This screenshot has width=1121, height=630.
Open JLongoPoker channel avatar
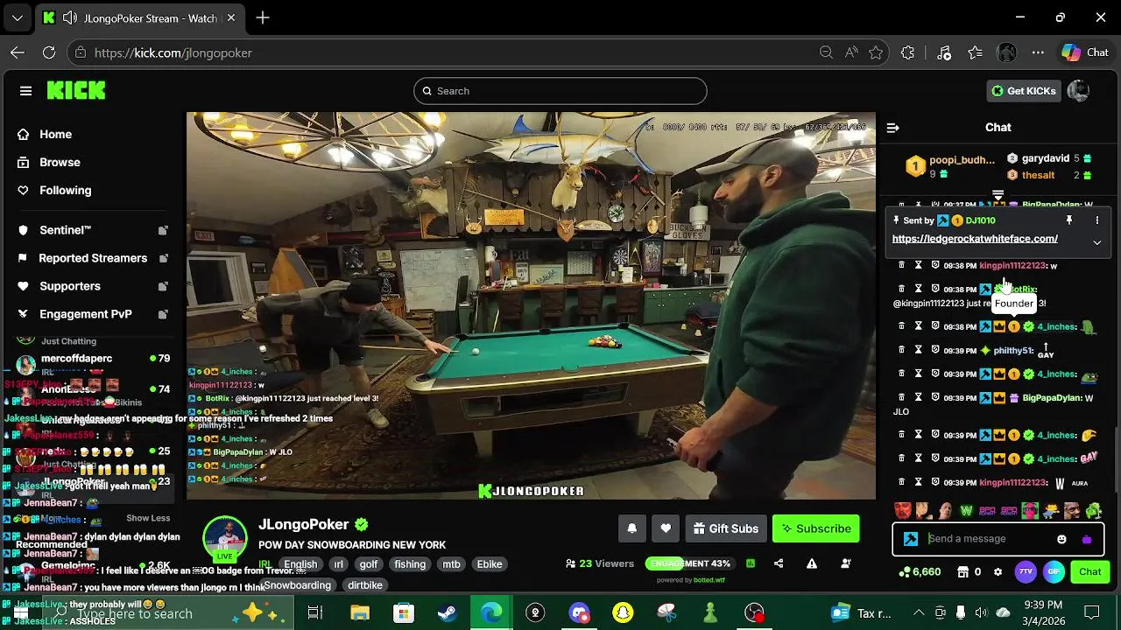(x=225, y=538)
